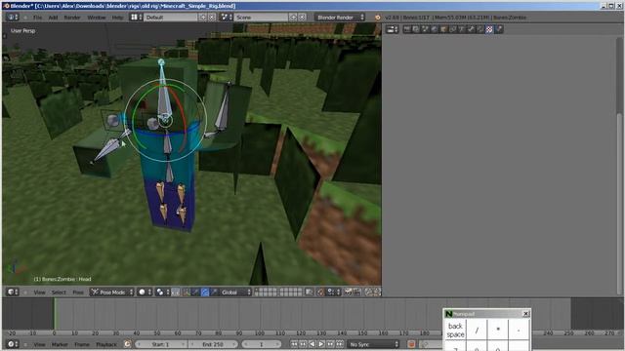The height and width of the screenshot is (351, 625).
Task: Open the checkerboard Texture properties tab
Action: pos(489,29)
